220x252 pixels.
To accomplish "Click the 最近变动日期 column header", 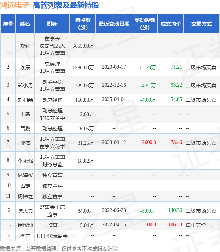I will (x=114, y=24).
